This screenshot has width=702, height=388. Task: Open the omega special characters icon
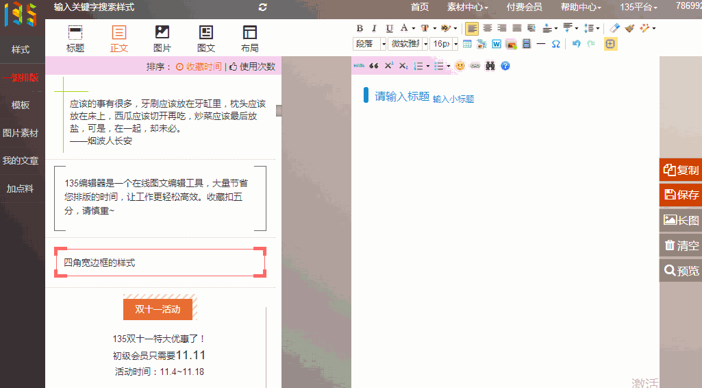click(x=555, y=44)
